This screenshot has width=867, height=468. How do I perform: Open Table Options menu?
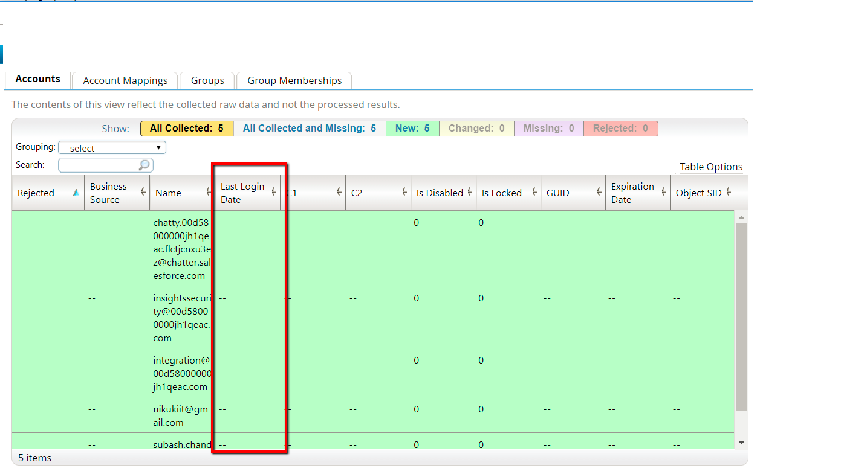pyautogui.click(x=710, y=167)
